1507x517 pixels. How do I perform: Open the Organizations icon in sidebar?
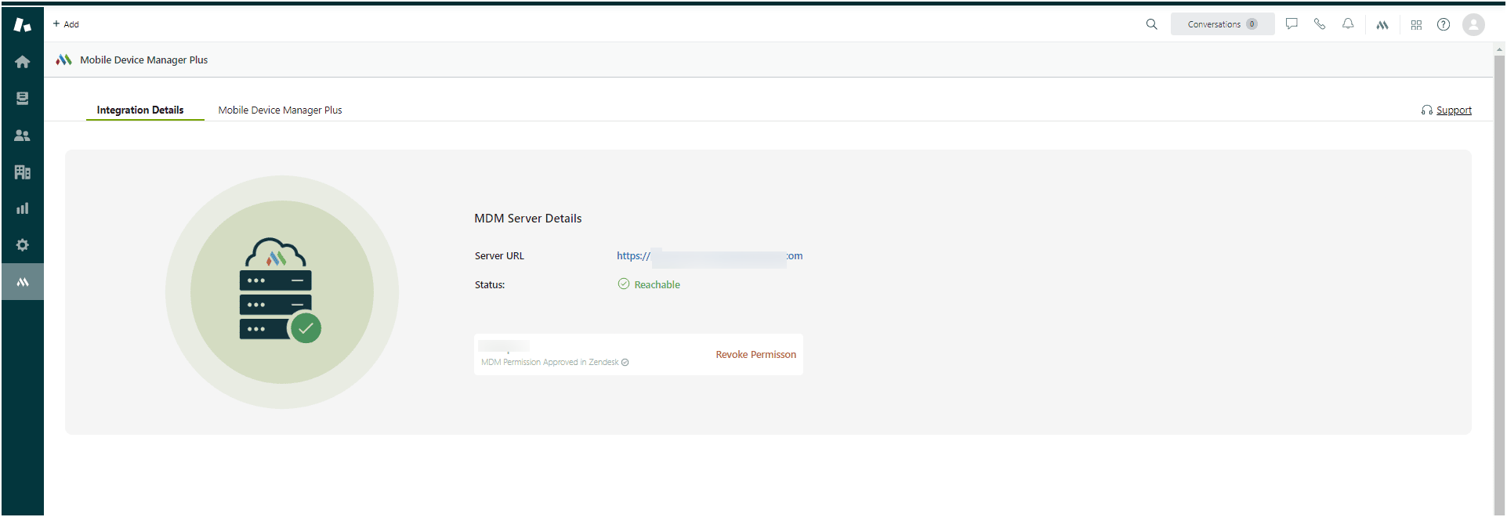tap(23, 172)
